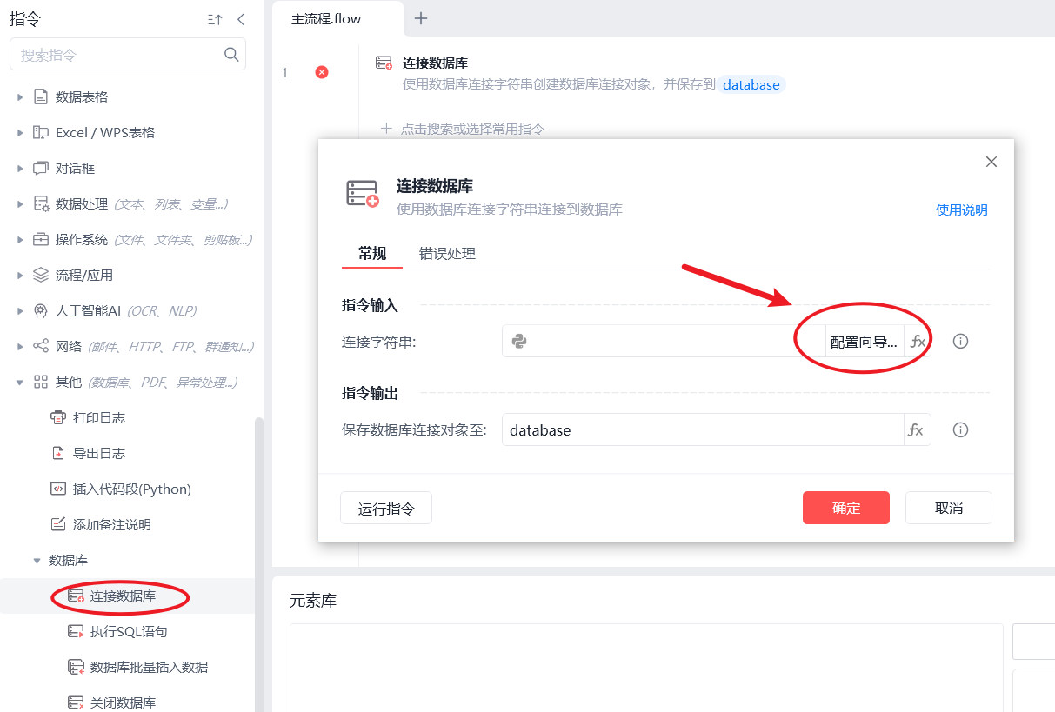Open the 配置向导 configuration wizard

coord(863,342)
